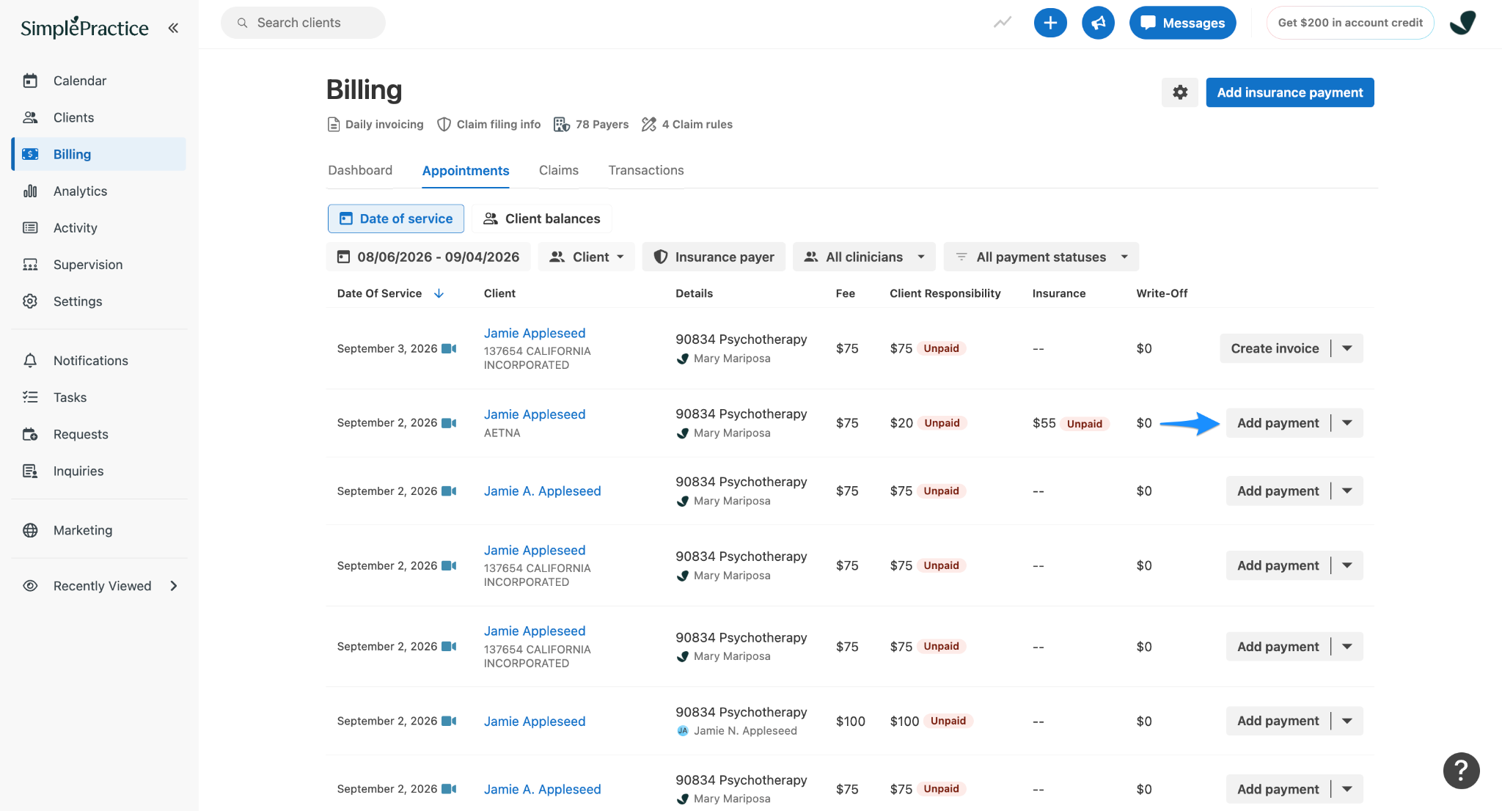This screenshot has height=811, width=1502.
Task: Click Get $200 in account credit
Action: point(1350,23)
